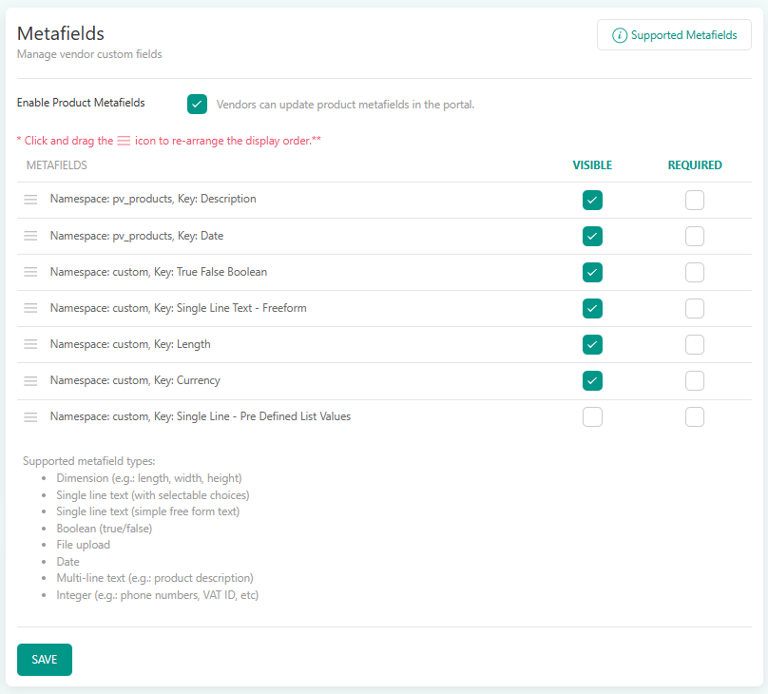Mark the Date metafield as Required
Image resolution: width=768 pixels, height=694 pixels.
pos(695,236)
